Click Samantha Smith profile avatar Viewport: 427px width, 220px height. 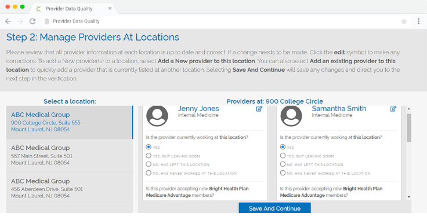click(x=291, y=115)
